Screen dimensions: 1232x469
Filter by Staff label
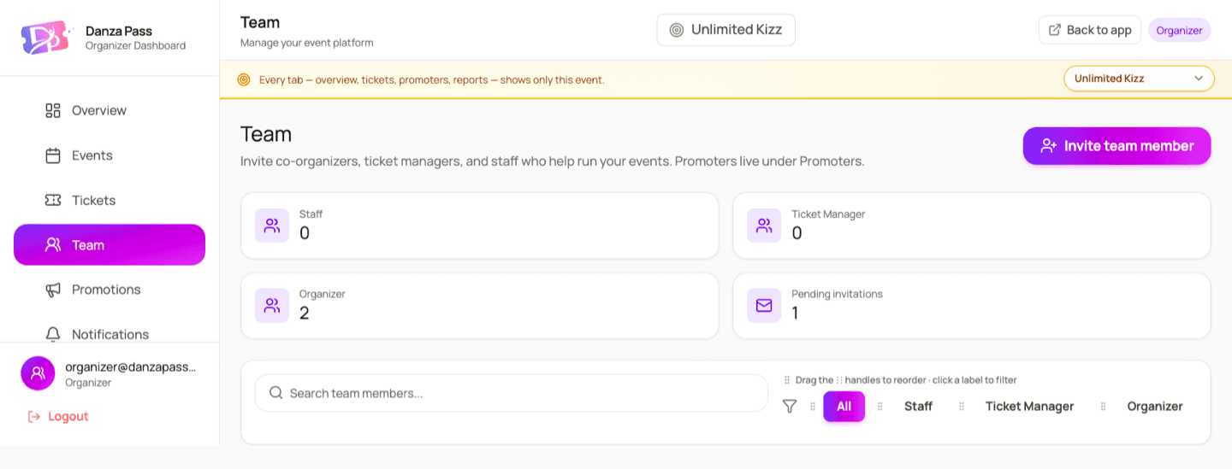click(x=918, y=407)
